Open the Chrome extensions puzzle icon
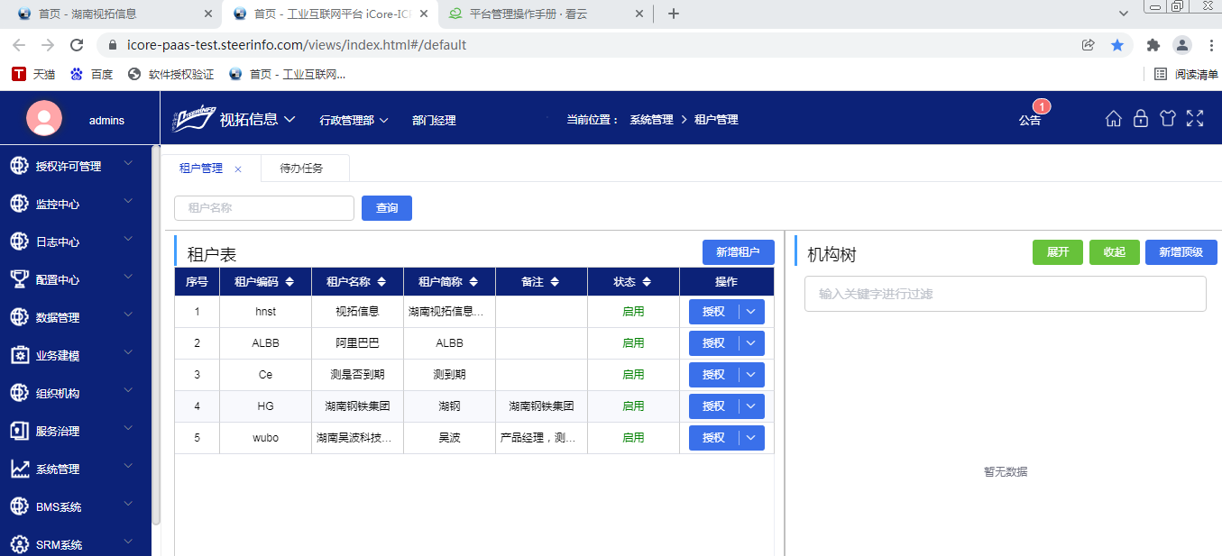 (x=1153, y=45)
